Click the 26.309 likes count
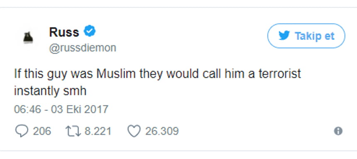The height and width of the screenshot is (159, 357). [x=162, y=132]
